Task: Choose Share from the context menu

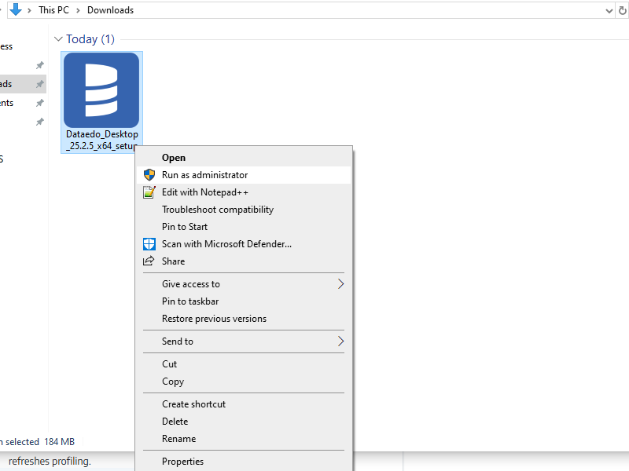Action: [244, 261]
